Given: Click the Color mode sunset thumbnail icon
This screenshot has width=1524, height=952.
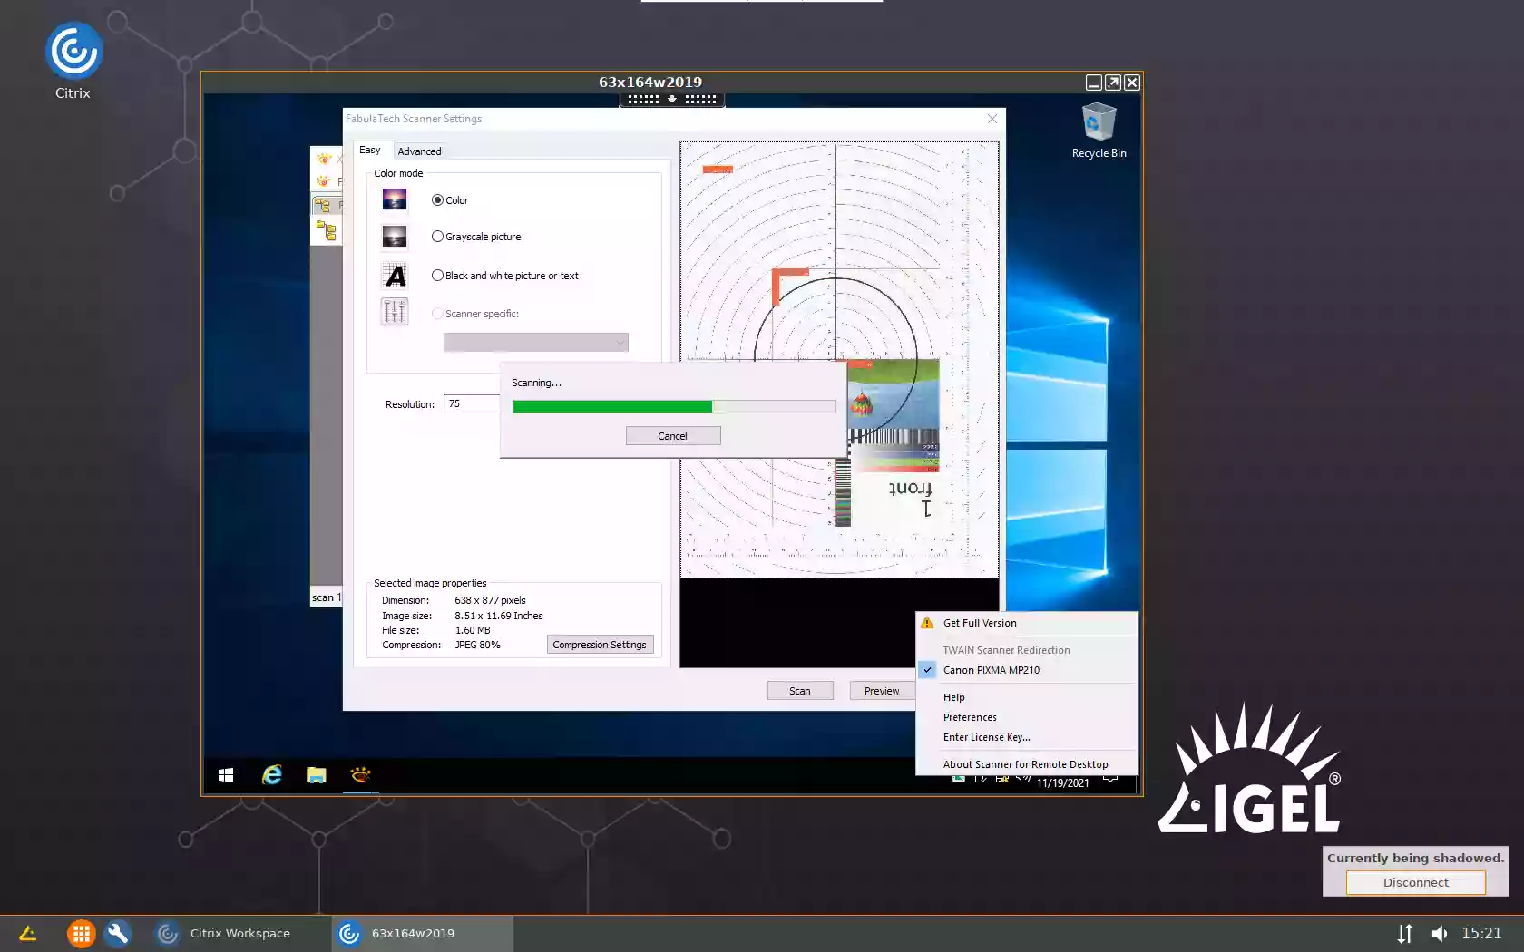Looking at the screenshot, I should [x=395, y=199].
